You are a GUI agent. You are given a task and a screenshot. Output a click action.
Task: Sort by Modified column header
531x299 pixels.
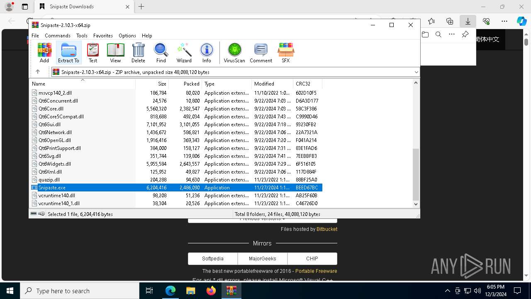click(x=272, y=83)
